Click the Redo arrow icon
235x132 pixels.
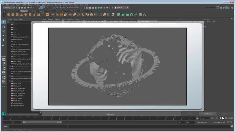tap(31, 8)
